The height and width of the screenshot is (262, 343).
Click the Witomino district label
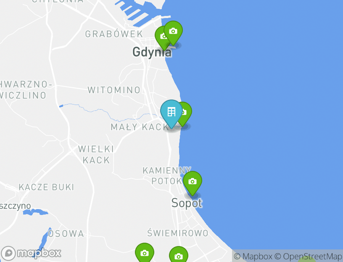[114, 90]
